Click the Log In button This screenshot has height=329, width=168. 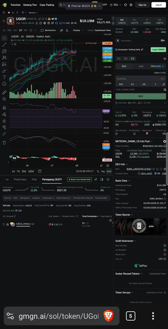pos(159,5)
